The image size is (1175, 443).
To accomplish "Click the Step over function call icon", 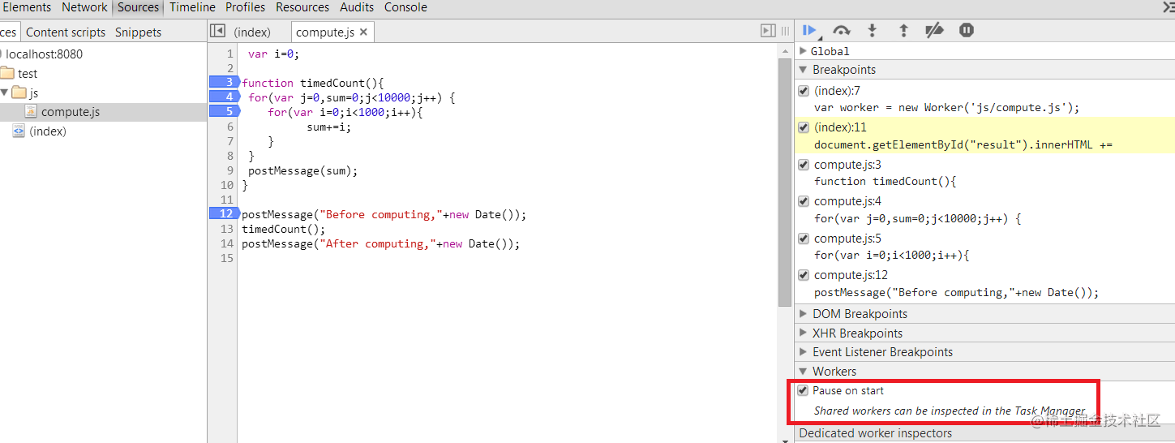I will (x=842, y=30).
